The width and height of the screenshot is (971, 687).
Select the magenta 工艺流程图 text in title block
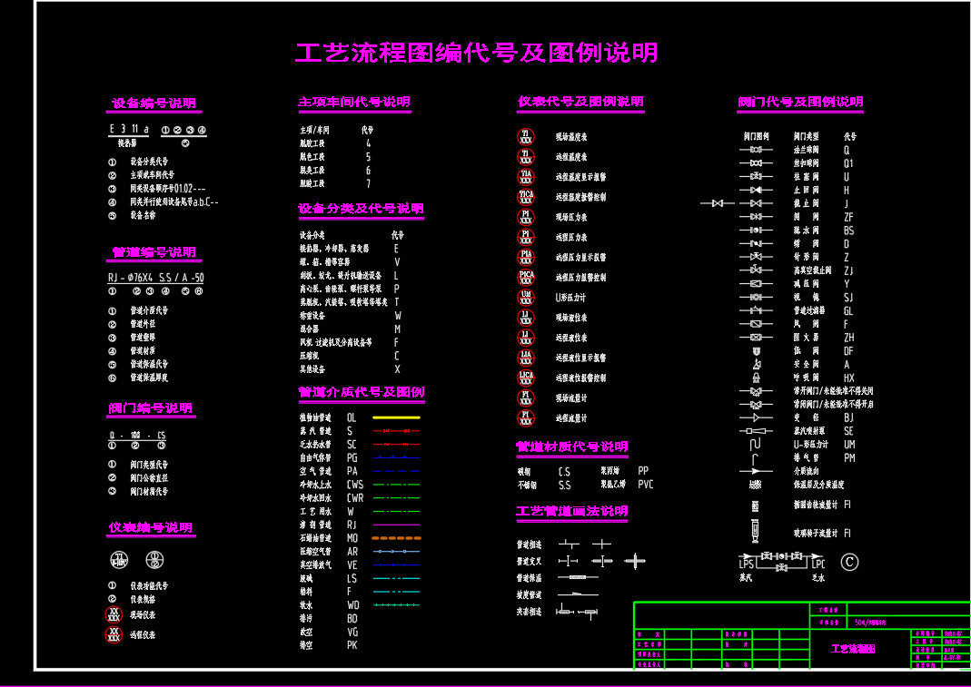(853, 649)
